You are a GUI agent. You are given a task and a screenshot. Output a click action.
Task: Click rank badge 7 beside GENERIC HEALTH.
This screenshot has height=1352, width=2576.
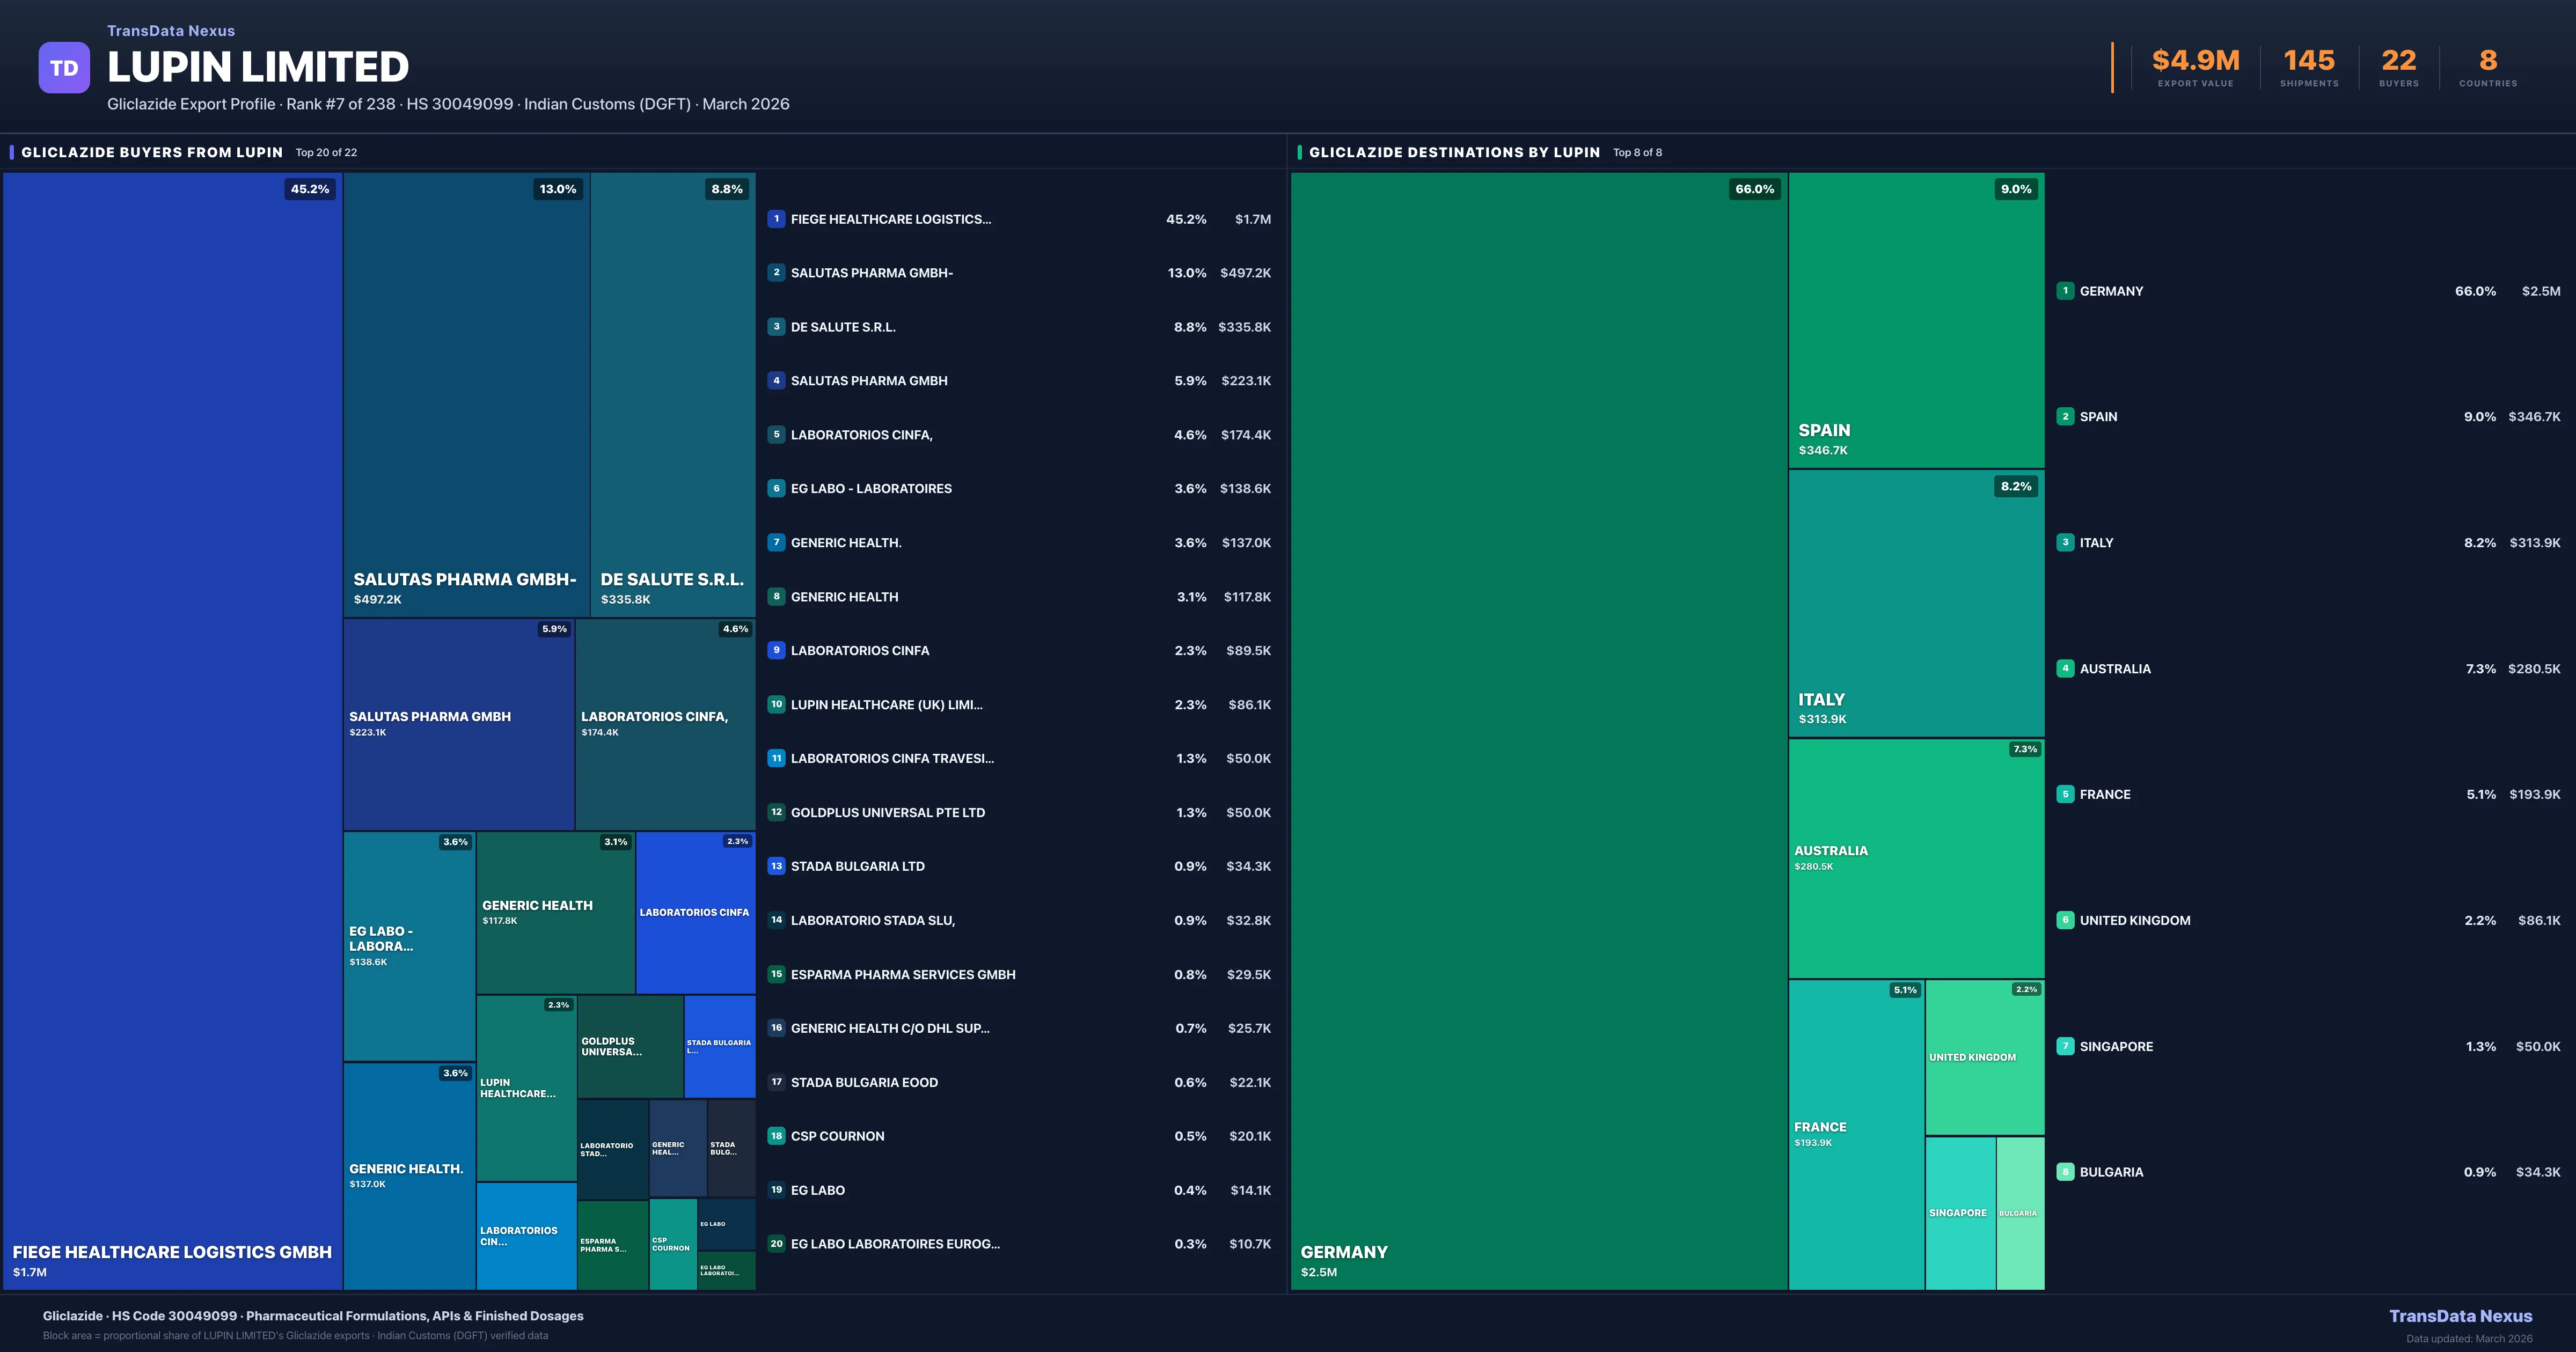coord(776,543)
